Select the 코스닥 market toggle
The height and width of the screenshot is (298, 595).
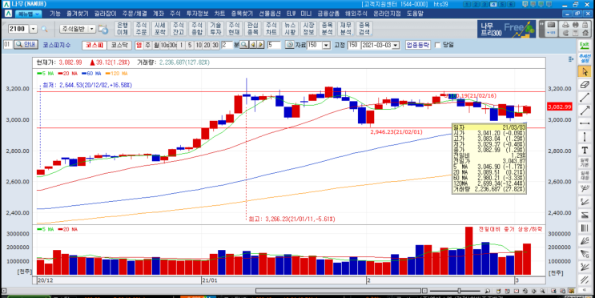click(119, 45)
